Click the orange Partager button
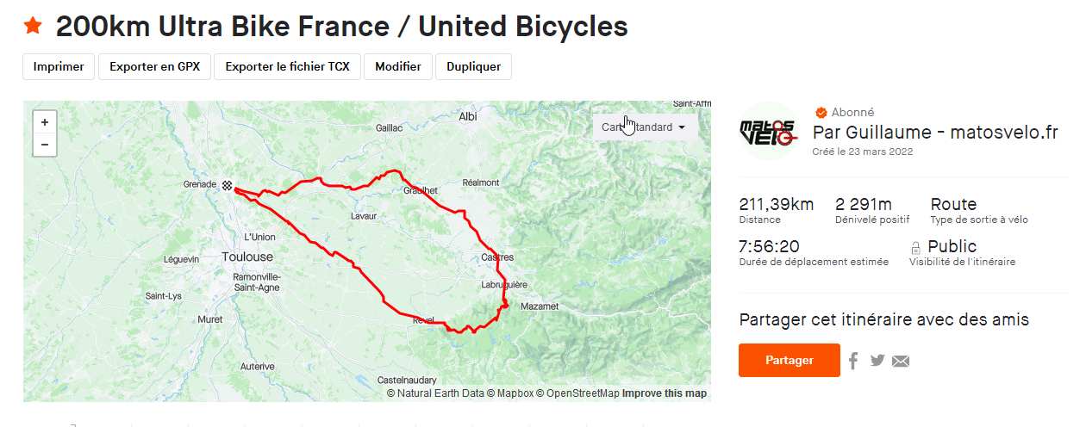The image size is (1086, 427). [x=790, y=360]
